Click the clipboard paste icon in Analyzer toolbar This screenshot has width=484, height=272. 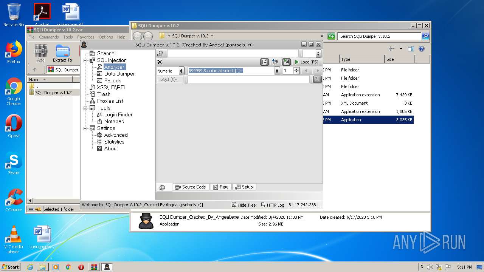264,62
